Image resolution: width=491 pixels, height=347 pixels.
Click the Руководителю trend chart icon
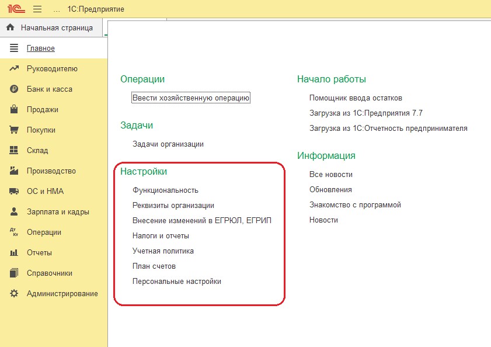pos(14,68)
